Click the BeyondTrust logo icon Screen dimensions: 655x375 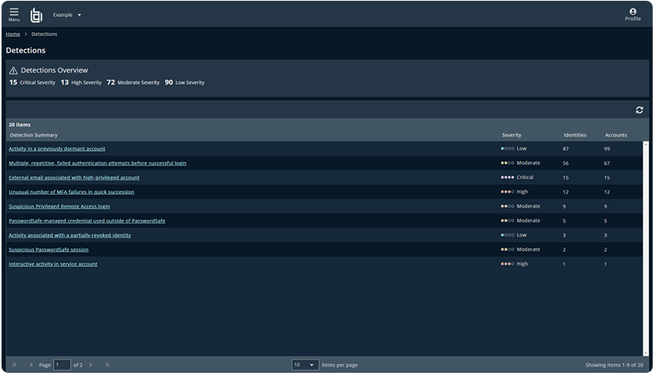coord(36,15)
